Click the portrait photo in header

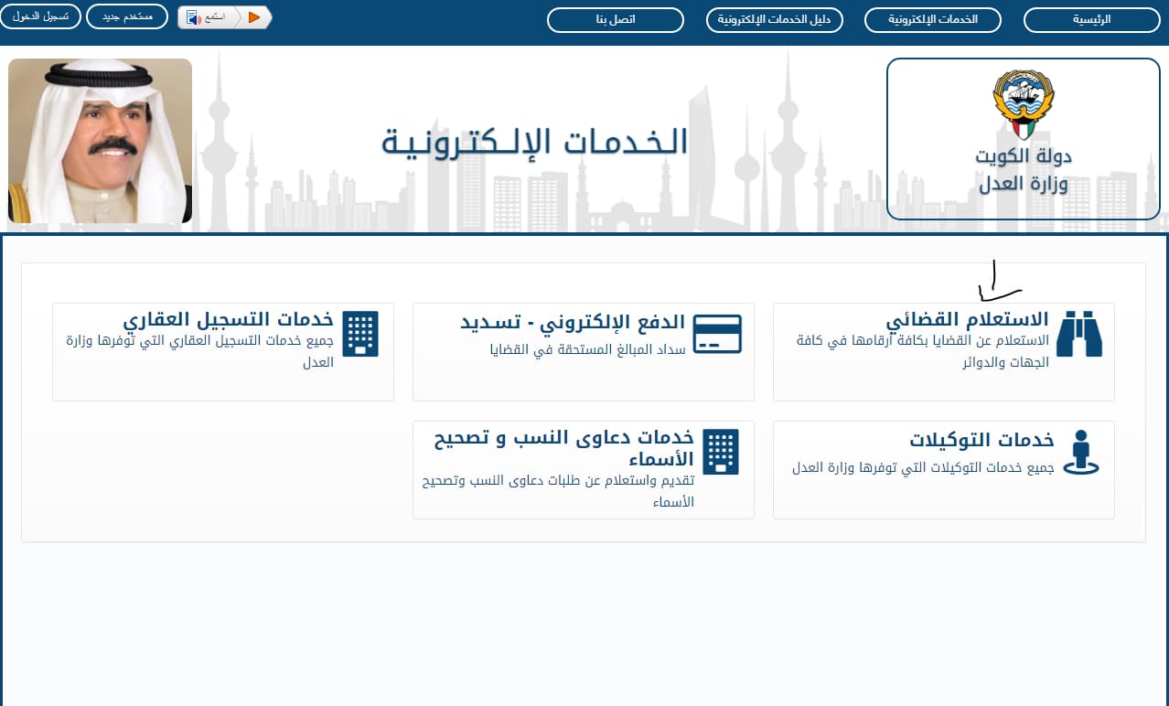[x=101, y=141]
